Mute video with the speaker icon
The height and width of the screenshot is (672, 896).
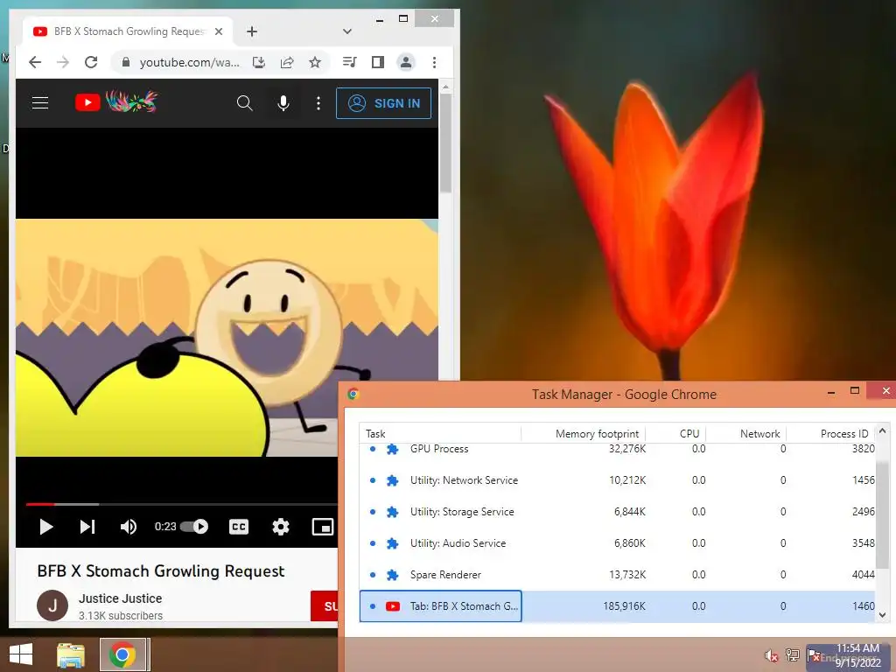point(128,526)
